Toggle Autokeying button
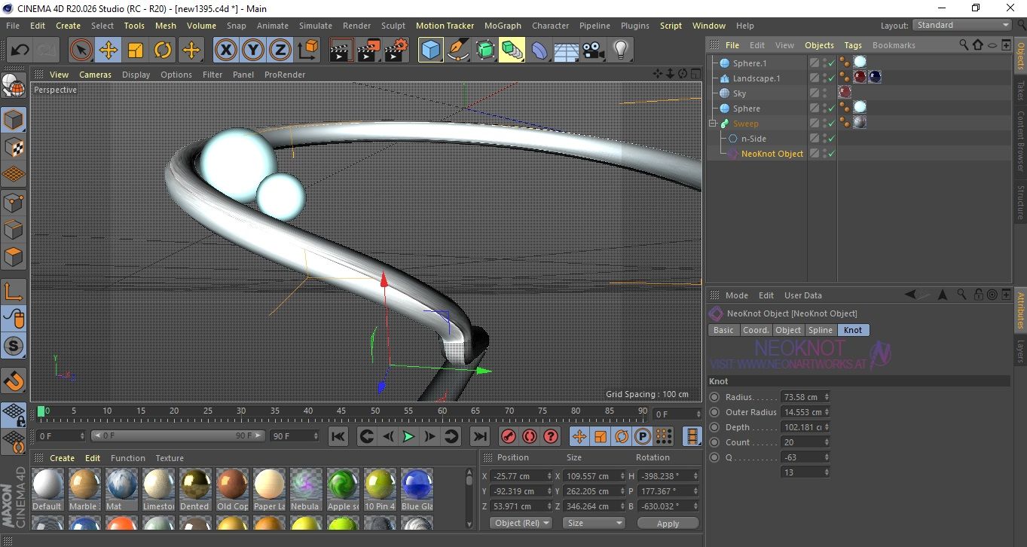 click(530, 436)
